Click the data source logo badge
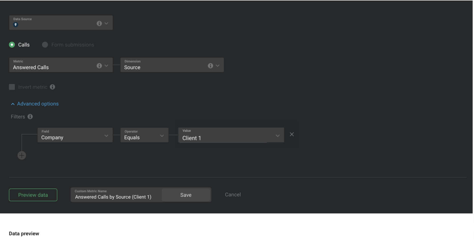This screenshot has width=474, height=243. pos(16,25)
